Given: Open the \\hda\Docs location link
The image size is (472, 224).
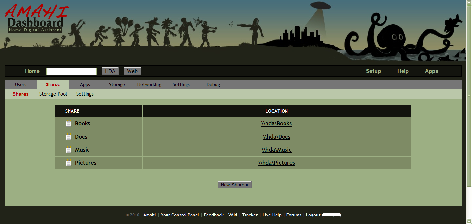Looking at the screenshot, I should pyautogui.click(x=276, y=137).
